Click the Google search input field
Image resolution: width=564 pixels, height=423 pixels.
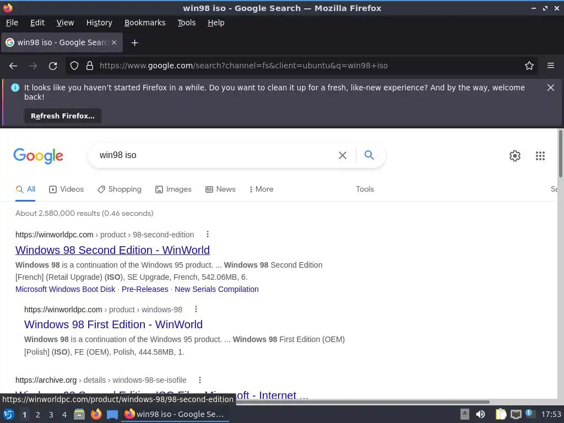tap(216, 155)
